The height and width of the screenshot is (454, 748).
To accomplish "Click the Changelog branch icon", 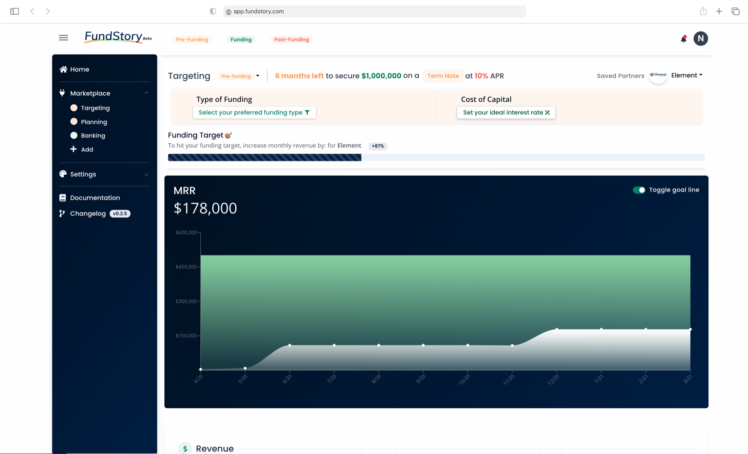I will [x=62, y=214].
